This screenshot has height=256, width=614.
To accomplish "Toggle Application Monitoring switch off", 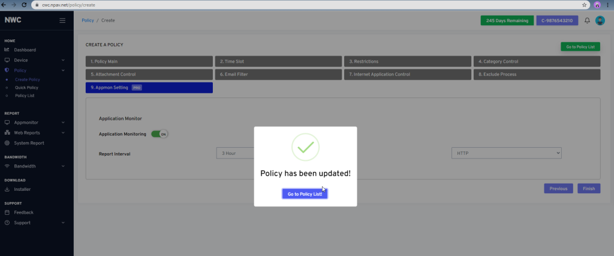I will (159, 134).
